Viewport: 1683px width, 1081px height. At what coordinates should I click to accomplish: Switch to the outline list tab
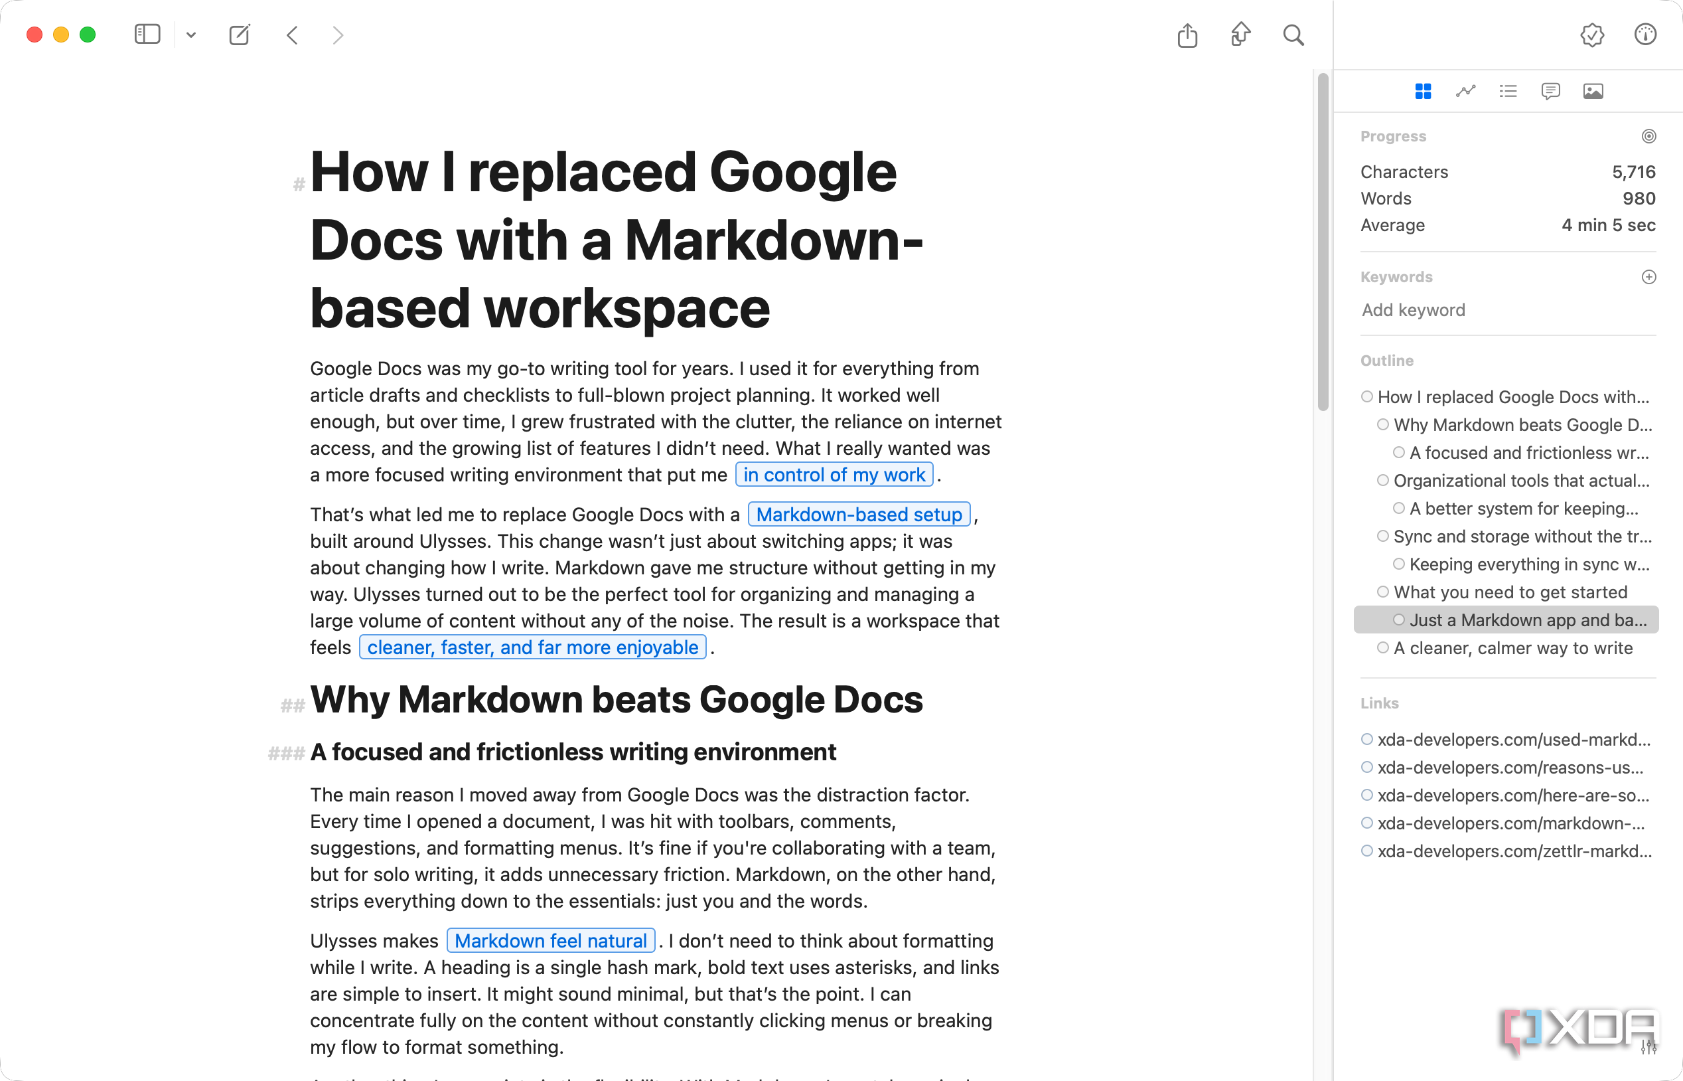pos(1508,91)
